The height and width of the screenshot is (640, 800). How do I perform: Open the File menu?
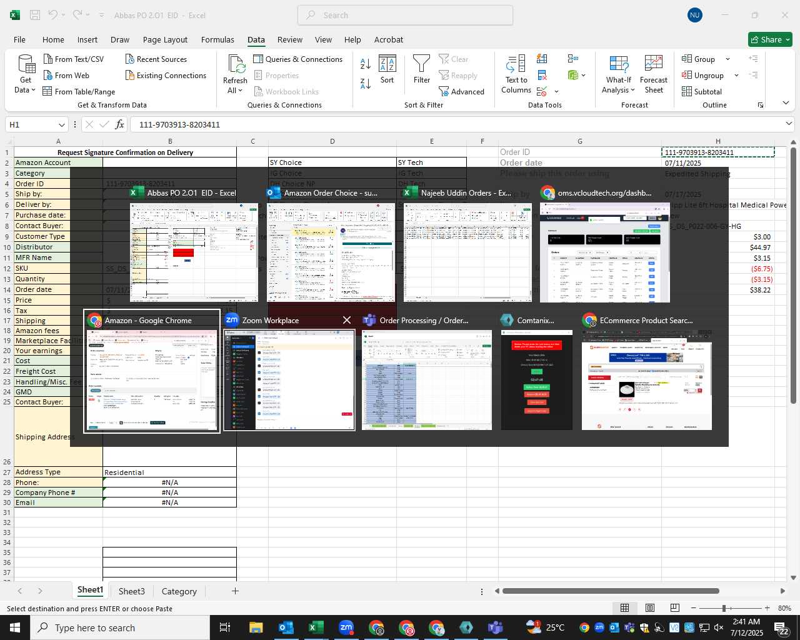19,39
